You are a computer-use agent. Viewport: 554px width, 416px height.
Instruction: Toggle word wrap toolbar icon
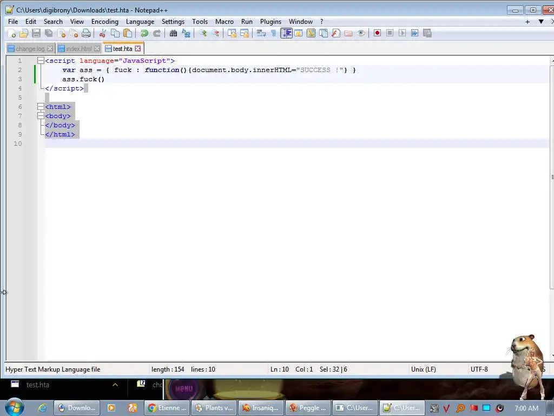261,33
